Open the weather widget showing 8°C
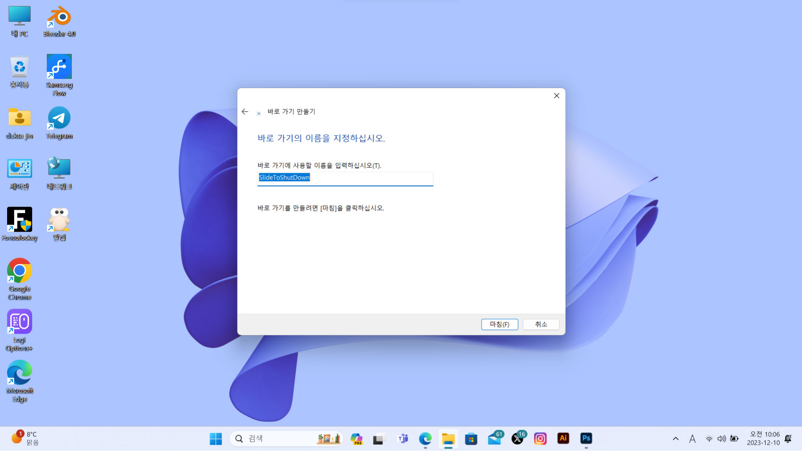This screenshot has width=802, height=451. click(x=25, y=438)
